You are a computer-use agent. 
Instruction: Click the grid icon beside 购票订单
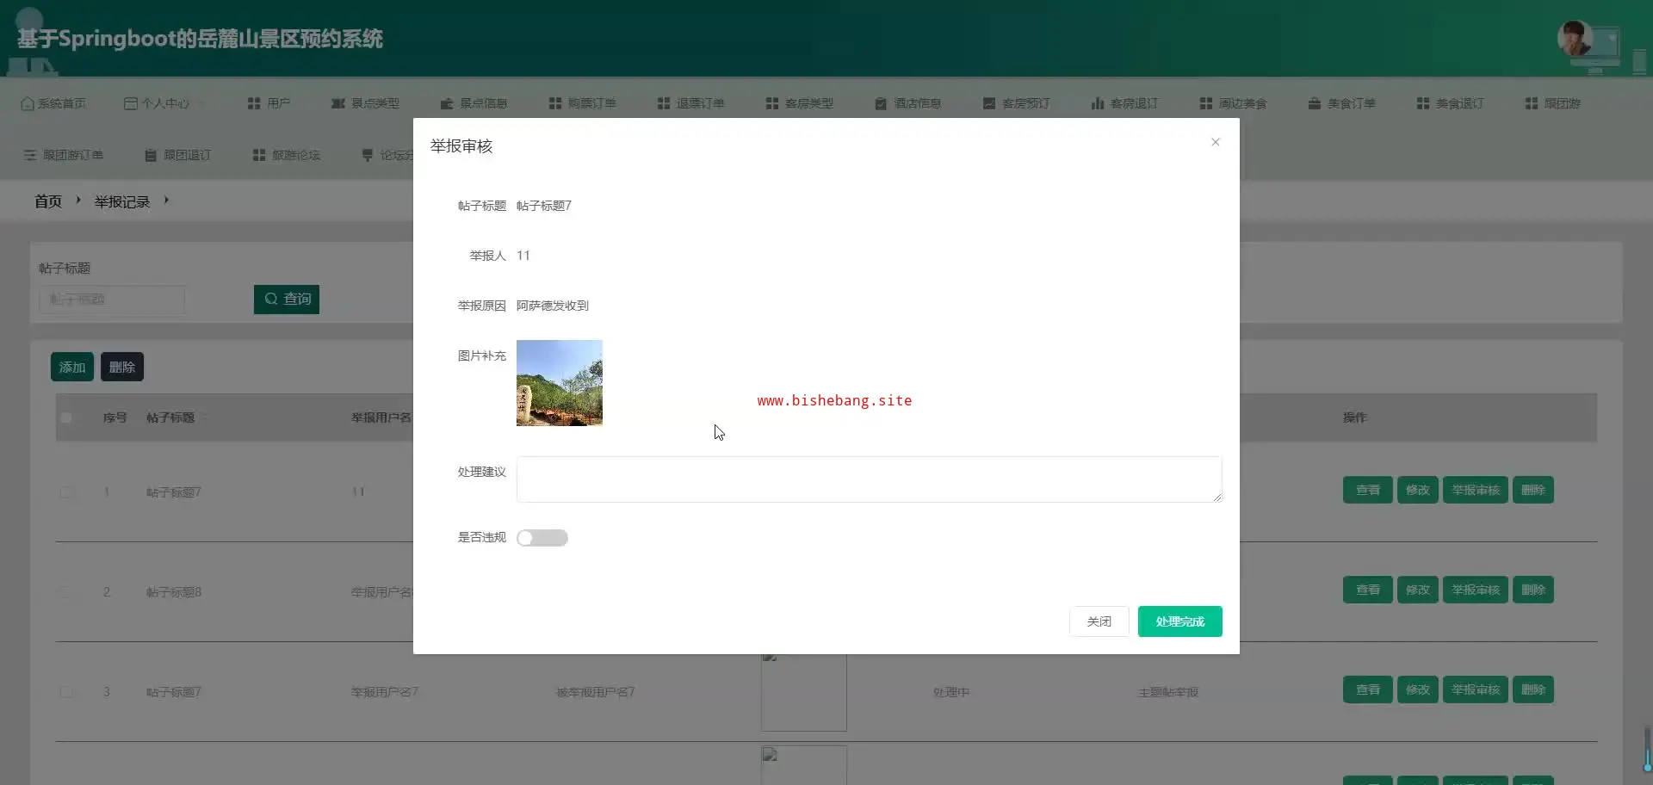point(555,103)
